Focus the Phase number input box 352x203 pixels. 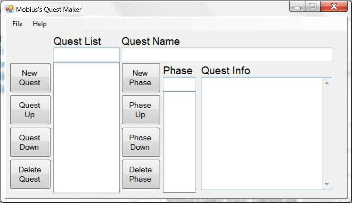179,84
